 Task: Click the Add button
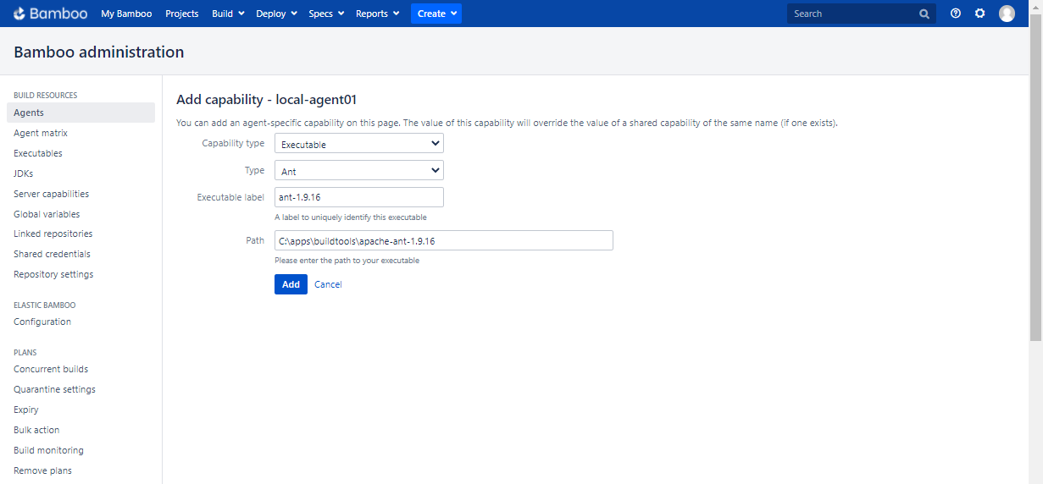coord(291,284)
